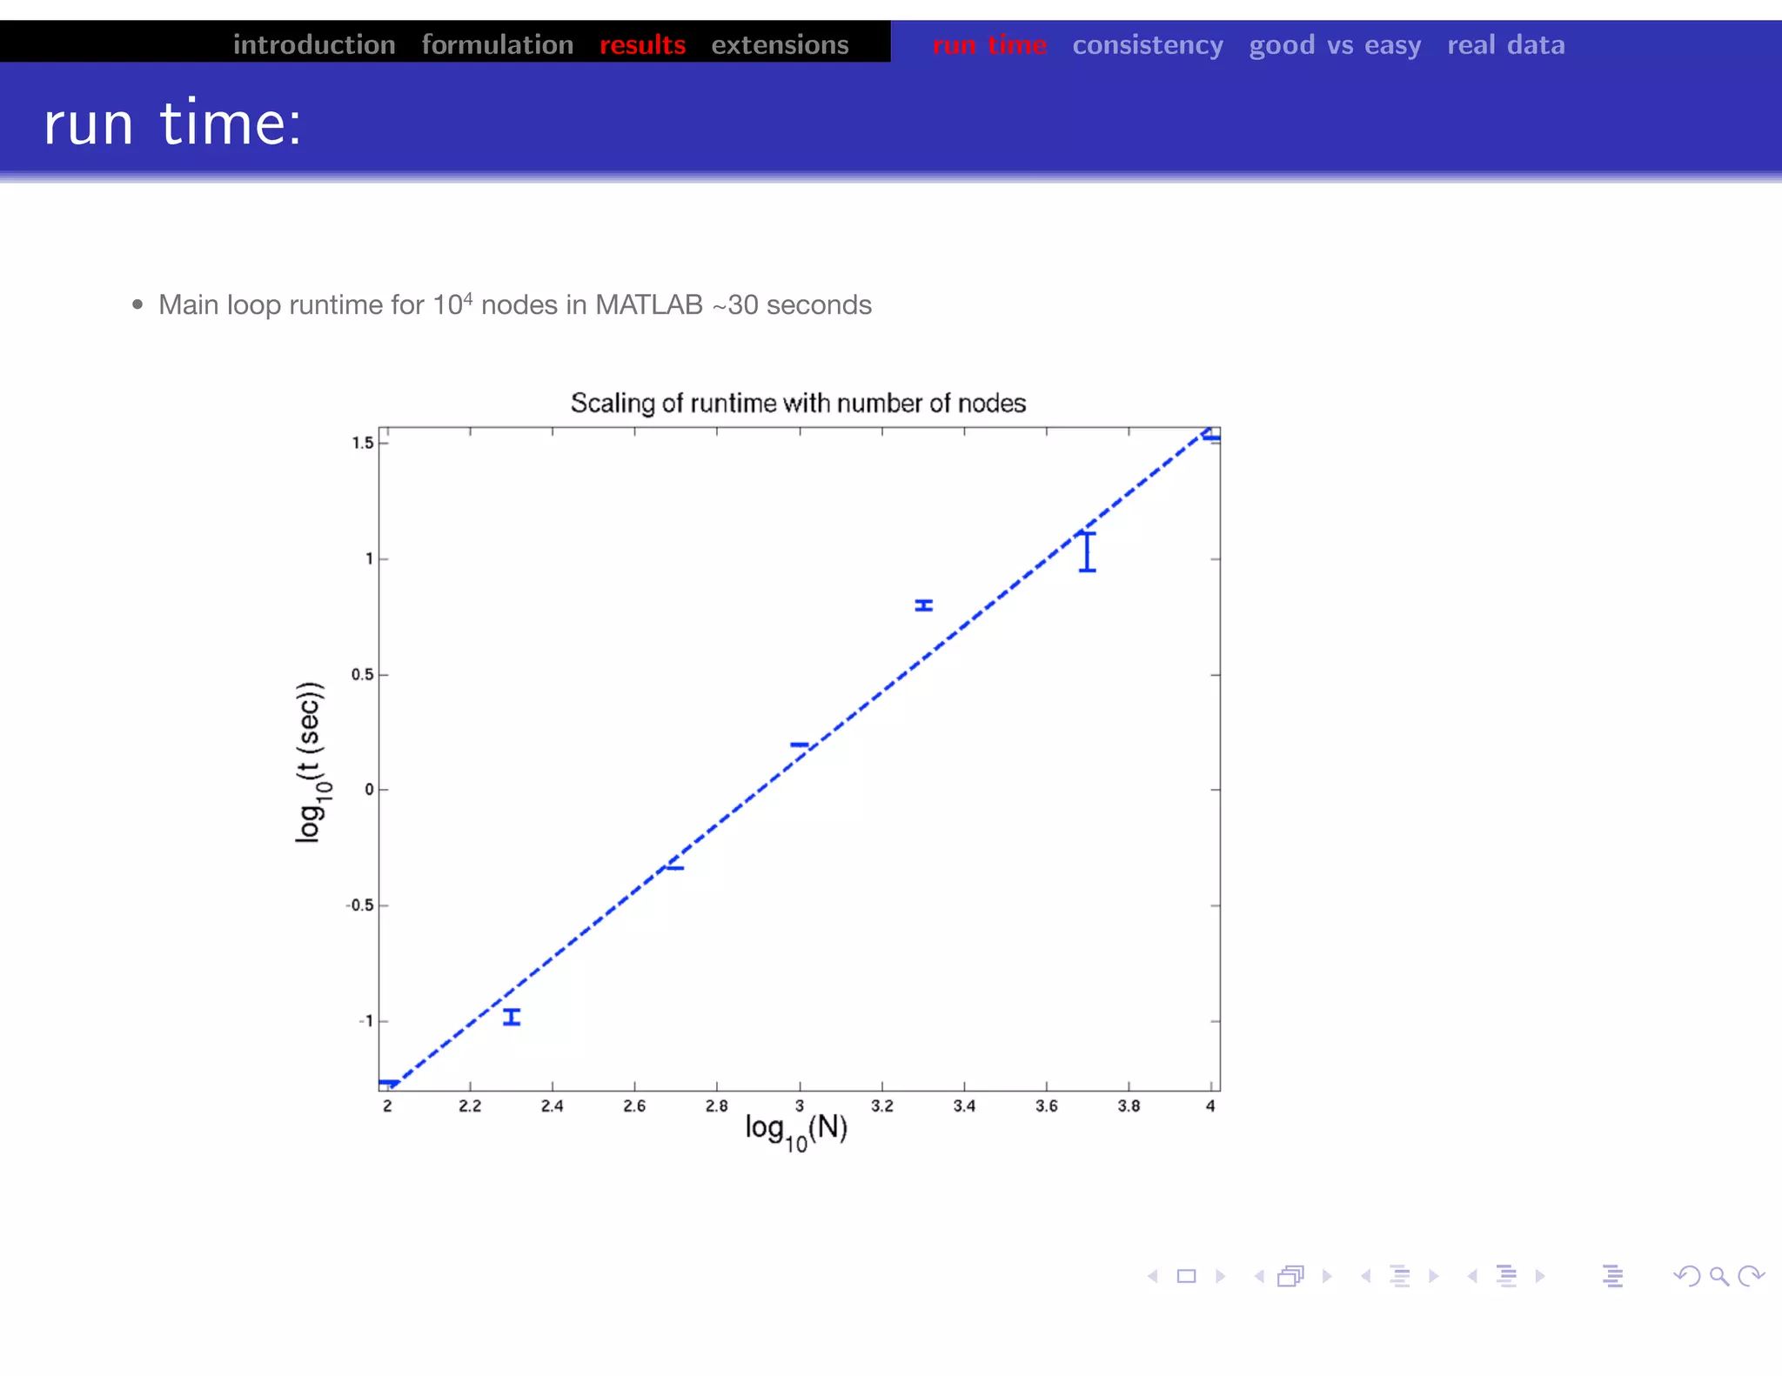This screenshot has width=1782, height=1376.
Task: Click the search magnifier icon
Action: (1718, 1276)
